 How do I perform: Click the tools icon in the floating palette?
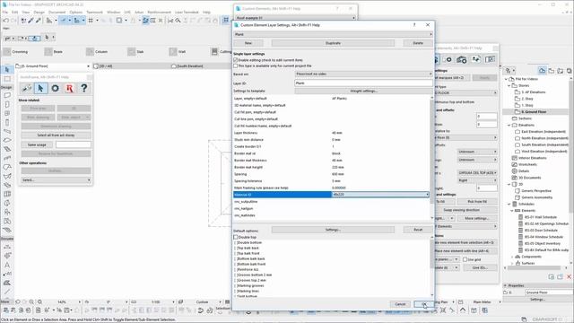click(27, 88)
